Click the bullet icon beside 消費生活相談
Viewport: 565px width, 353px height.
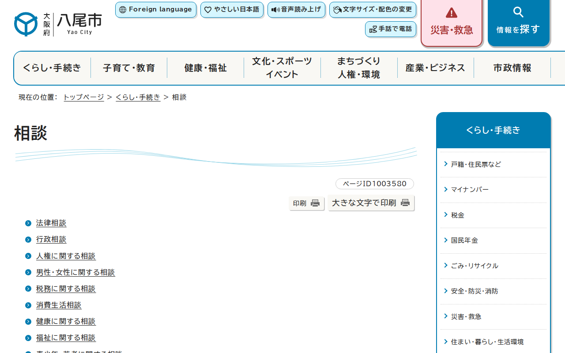coord(28,305)
